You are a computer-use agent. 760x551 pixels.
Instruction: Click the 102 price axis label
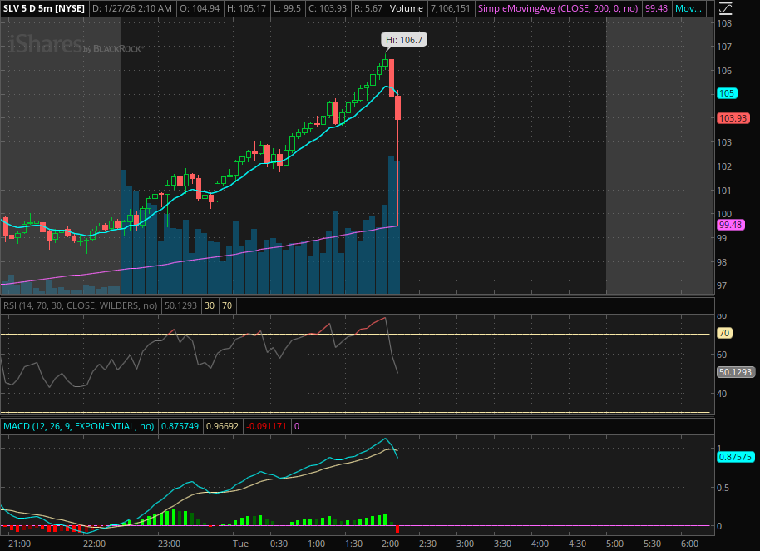(724, 166)
